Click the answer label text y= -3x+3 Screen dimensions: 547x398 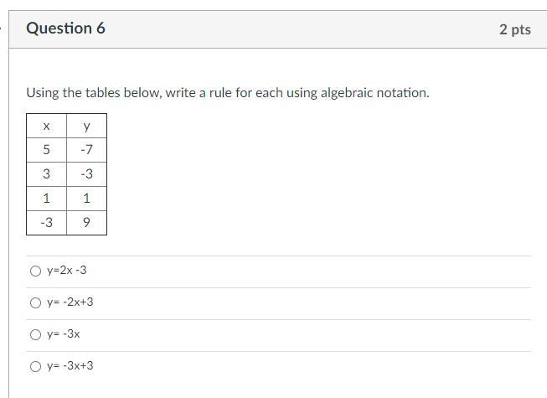[x=70, y=366]
